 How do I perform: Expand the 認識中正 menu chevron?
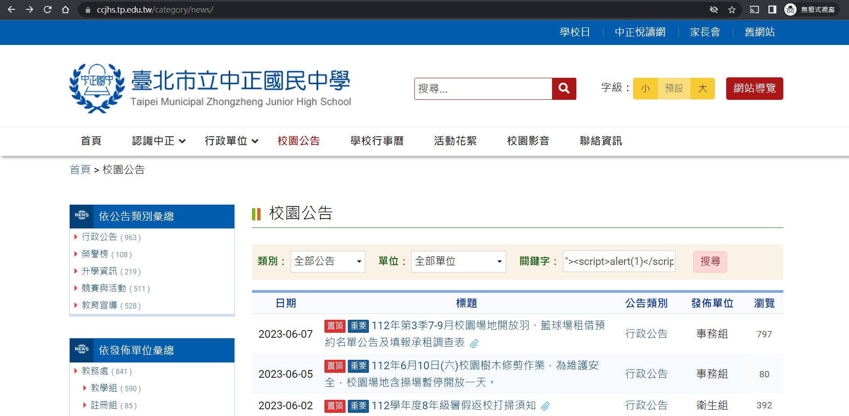pyautogui.click(x=182, y=141)
